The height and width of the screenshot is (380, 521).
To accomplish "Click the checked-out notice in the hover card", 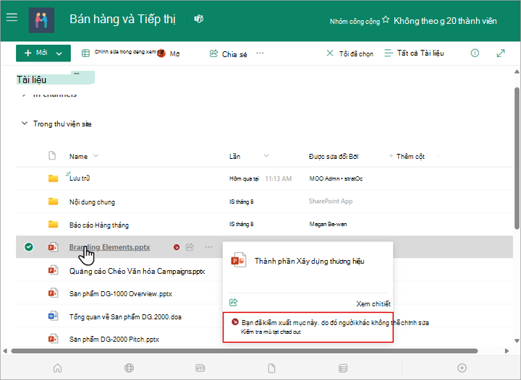I will click(308, 327).
